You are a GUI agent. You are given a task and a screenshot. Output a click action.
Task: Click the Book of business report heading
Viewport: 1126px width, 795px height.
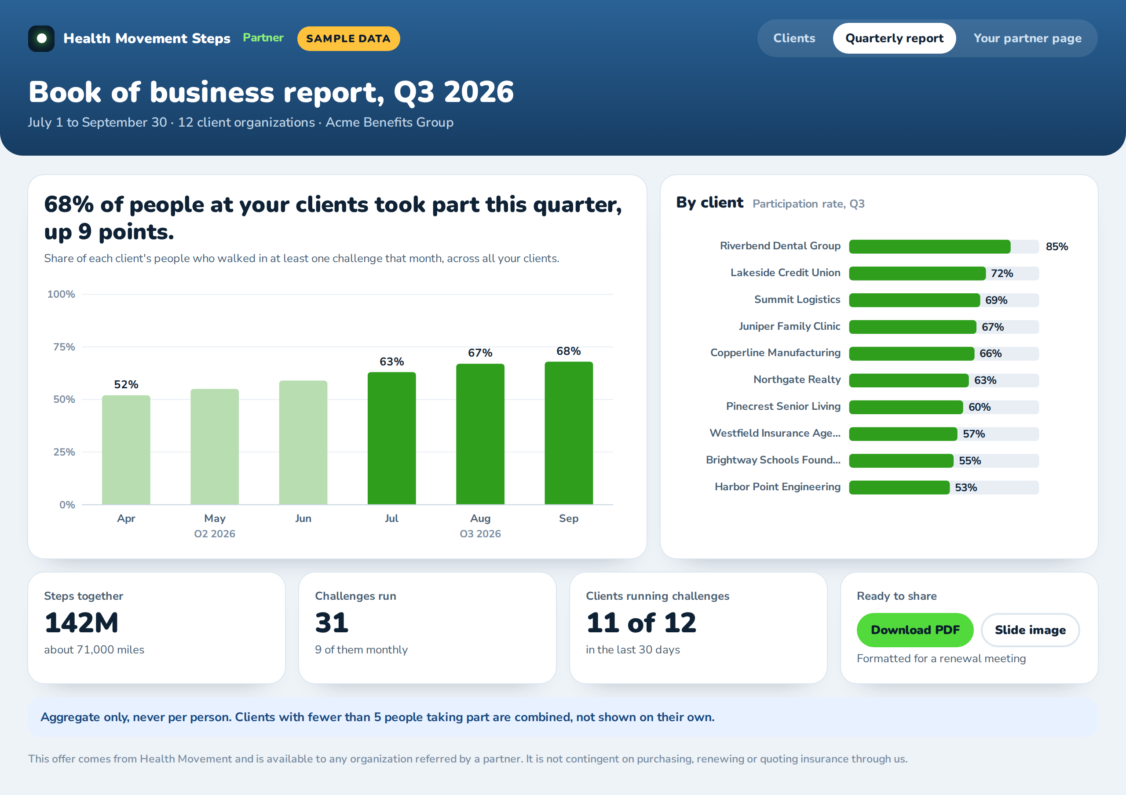pyautogui.click(x=271, y=92)
